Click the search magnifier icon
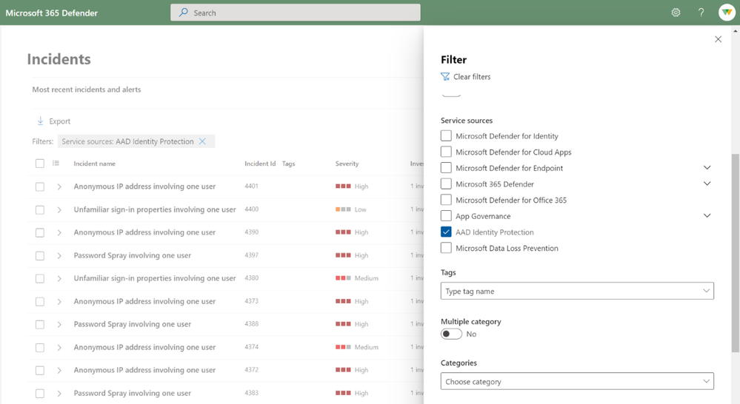The width and height of the screenshot is (740, 404). pyautogui.click(x=184, y=13)
